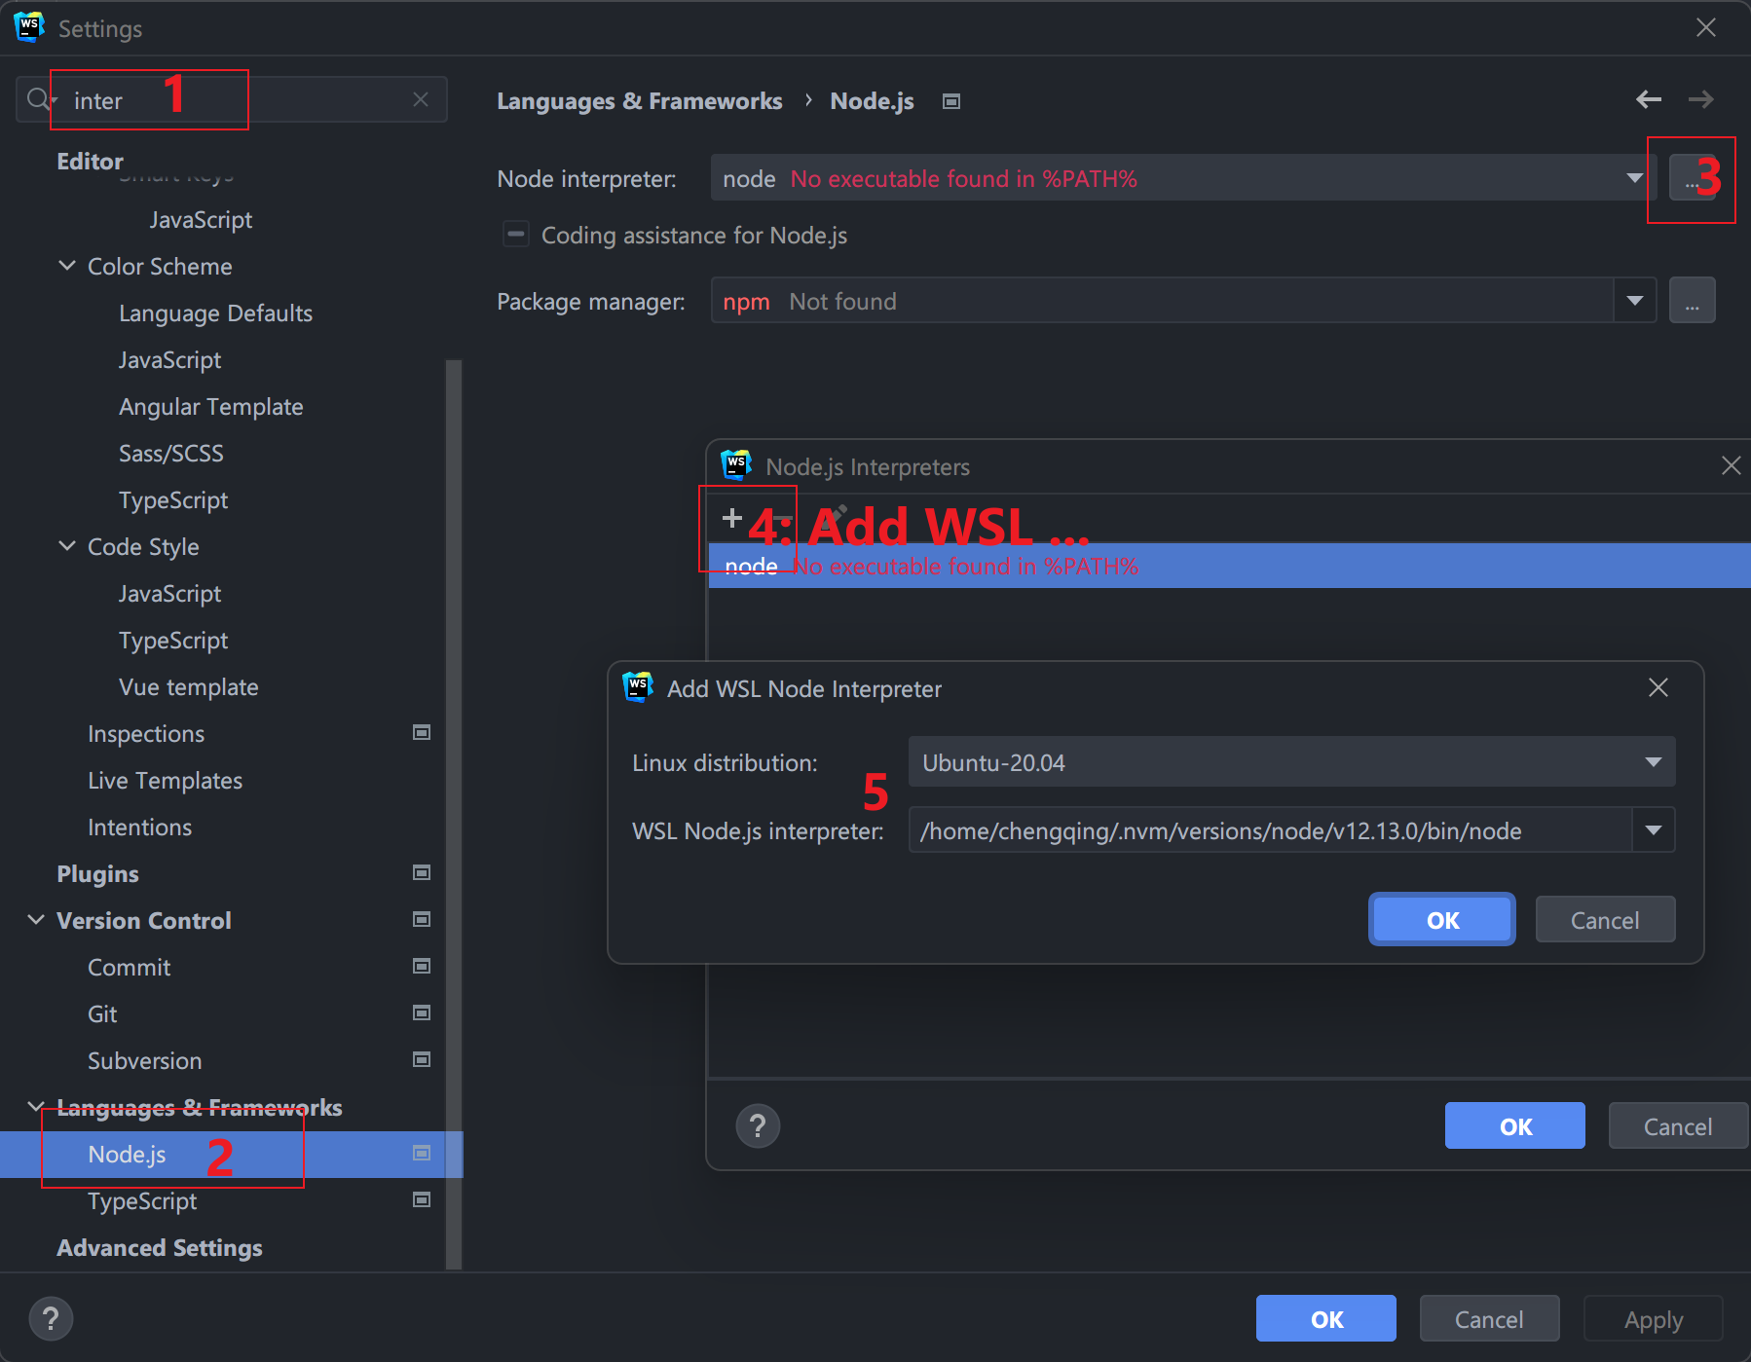The width and height of the screenshot is (1751, 1362).
Task: Click the back navigation arrow
Action: pyautogui.click(x=1648, y=99)
